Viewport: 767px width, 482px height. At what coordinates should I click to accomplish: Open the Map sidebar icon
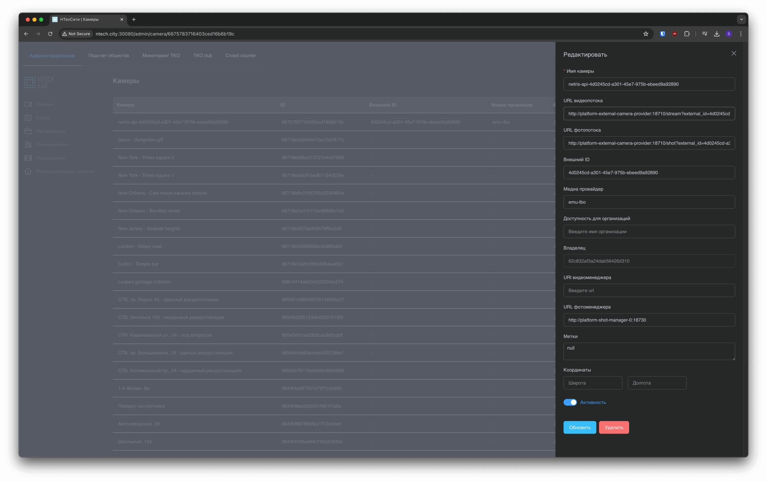point(28,118)
